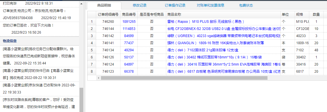The height and width of the screenshot is (112, 327).
Task: Click row number 8 cell
Action: pyautogui.click(x=92, y=72)
